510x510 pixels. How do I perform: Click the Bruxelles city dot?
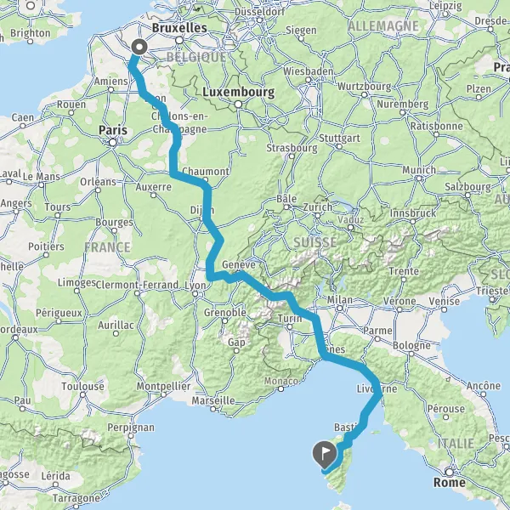(x=179, y=41)
